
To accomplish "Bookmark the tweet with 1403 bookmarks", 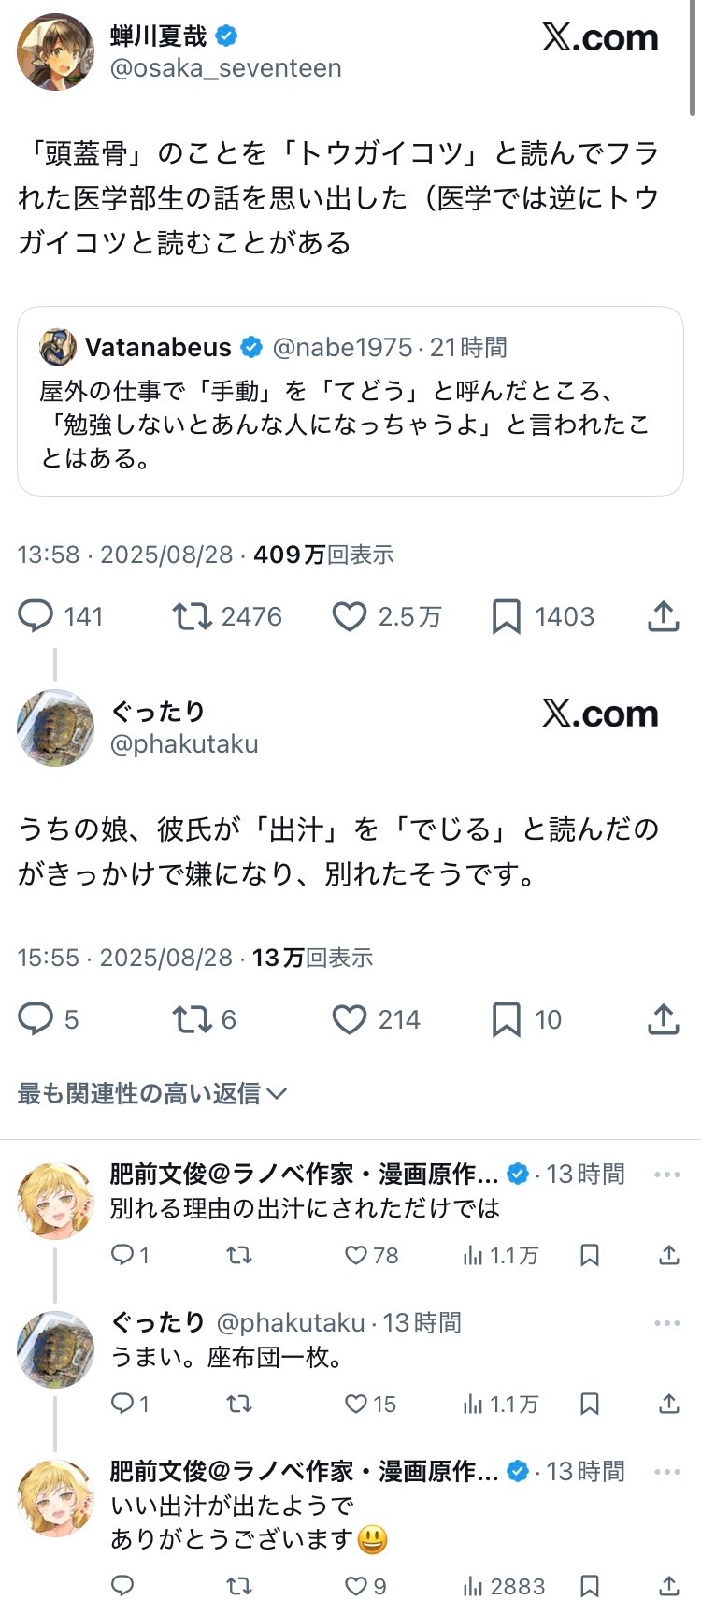I will [x=506, y=616].
